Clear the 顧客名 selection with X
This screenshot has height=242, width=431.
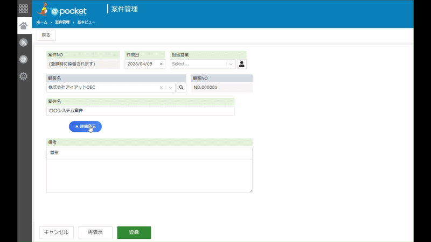[x=161, y=88]
